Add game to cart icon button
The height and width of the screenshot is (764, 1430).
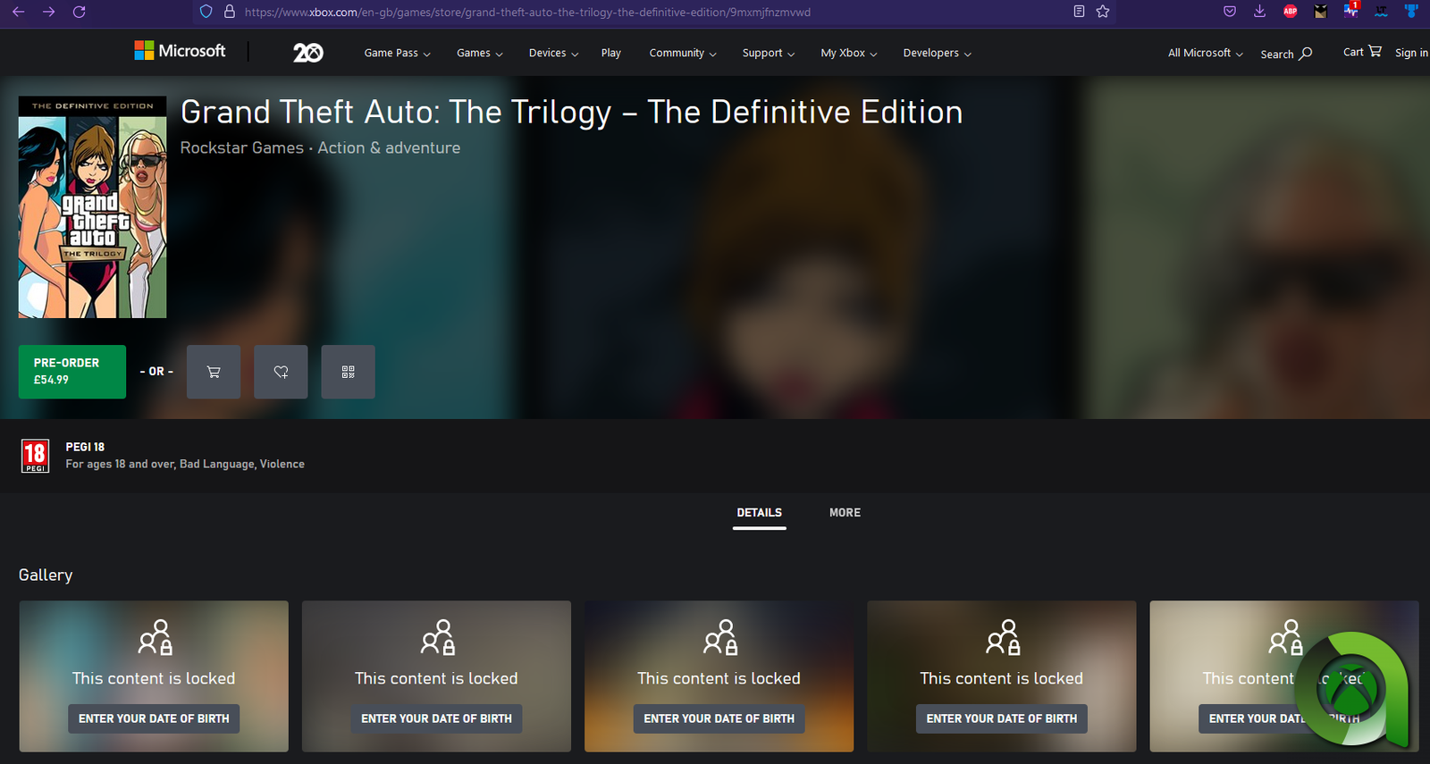coord(214,372)
